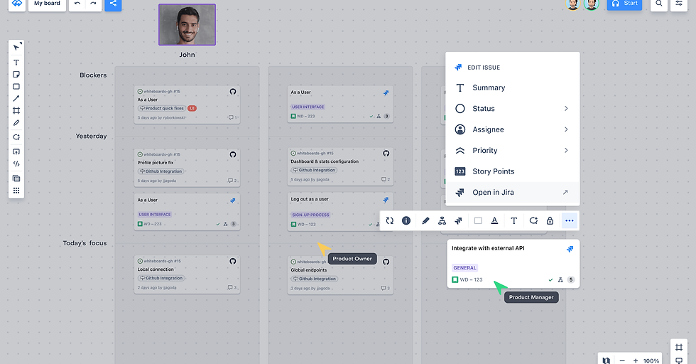Redo the last action
Image resolution: width=696 pixels, height=364 pixels.
[93, 4]
